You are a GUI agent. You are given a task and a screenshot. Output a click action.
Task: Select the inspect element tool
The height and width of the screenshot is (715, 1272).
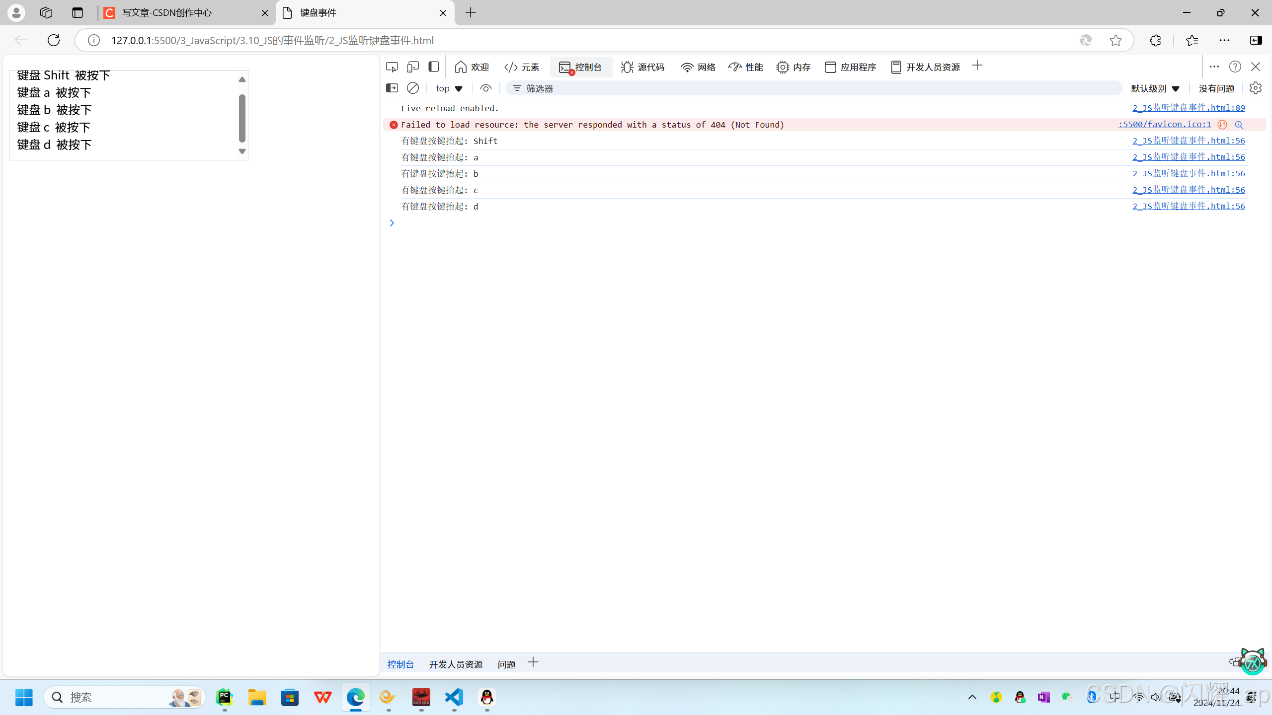coord(392,67)
